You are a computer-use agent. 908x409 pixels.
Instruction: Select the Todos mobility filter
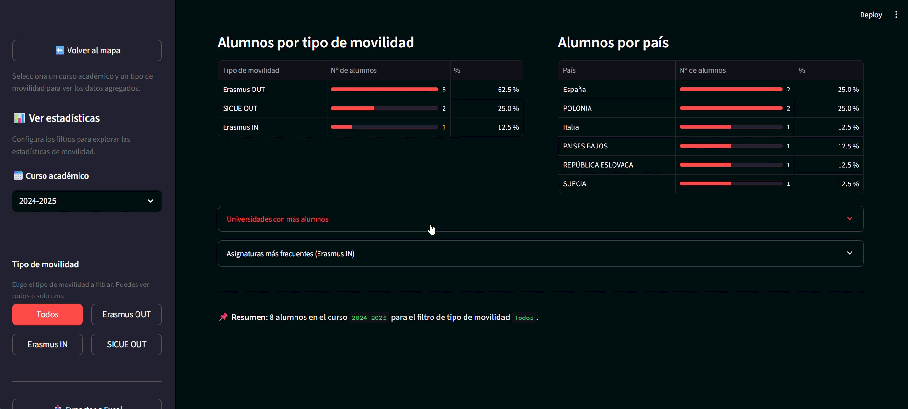pyautogui.click(x=47, y=314)
